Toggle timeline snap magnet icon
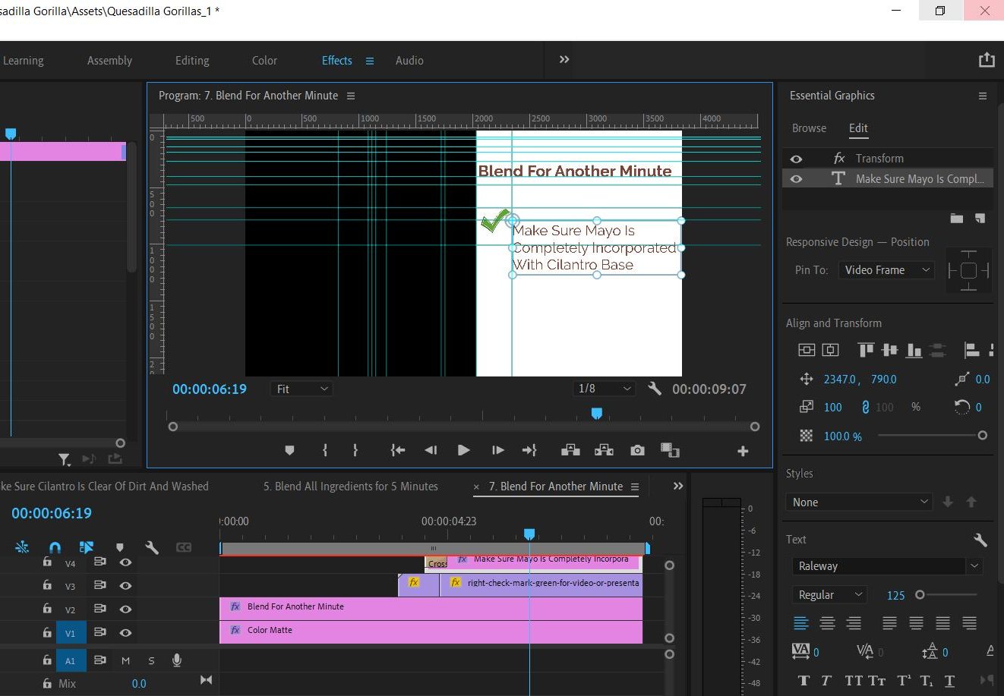1004x696 pixels. (55, 547)
